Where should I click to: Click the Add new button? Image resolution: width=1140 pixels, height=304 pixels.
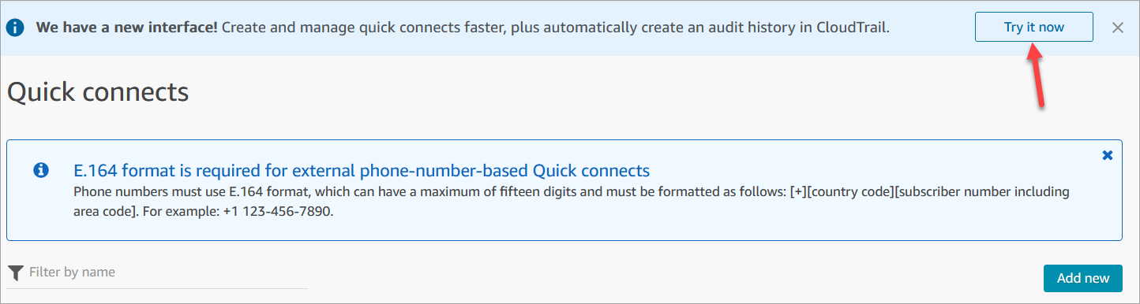pos(1082,278)
